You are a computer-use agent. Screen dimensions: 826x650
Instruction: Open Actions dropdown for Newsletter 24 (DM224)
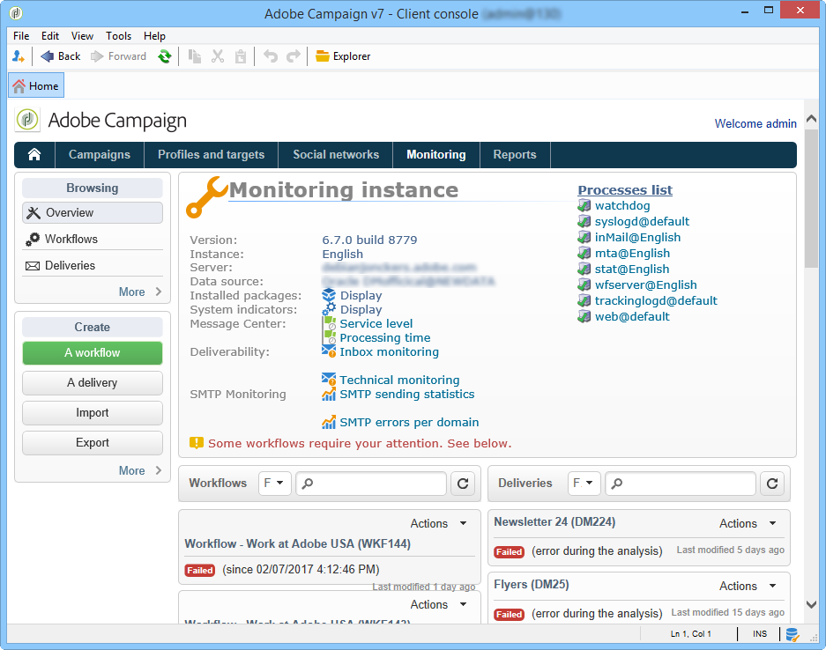[x=748, y=523]
